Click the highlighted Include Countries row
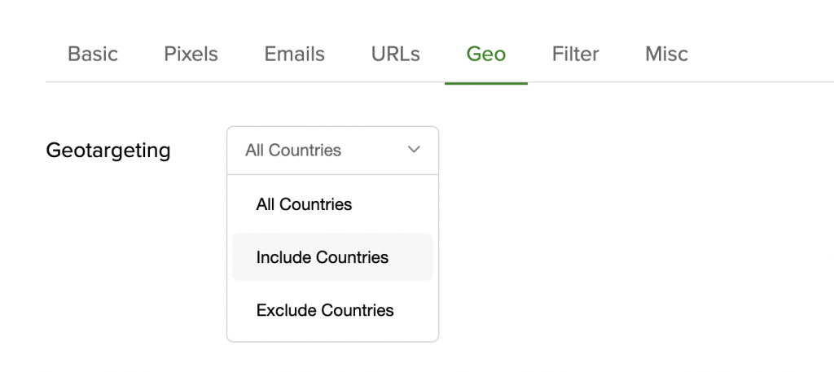 [332, 257]
